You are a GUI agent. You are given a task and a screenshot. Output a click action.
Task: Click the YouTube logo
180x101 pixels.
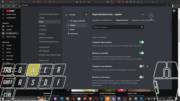click(x=10, y=11)
